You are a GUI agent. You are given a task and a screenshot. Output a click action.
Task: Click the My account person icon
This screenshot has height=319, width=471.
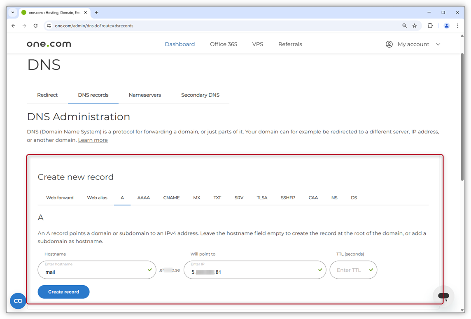click(x=389, y=44)
